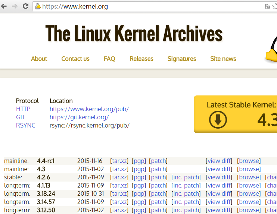Reload the kernel.org page
Screen dimensions: 277x214
point(26,6)
